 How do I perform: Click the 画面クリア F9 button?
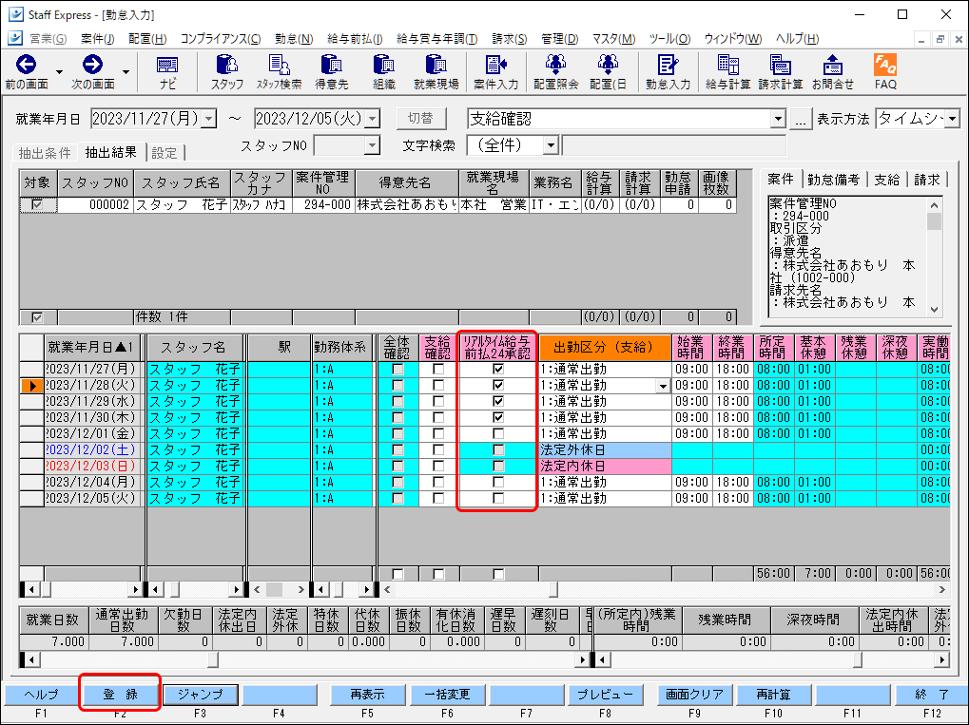click(694, 695)
